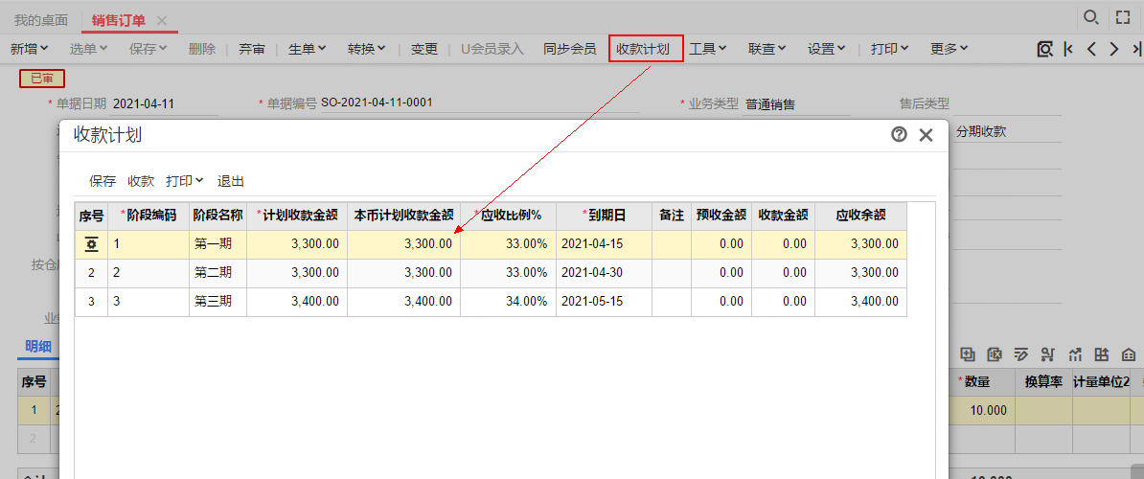Expand the 打印 dropdown in the dialog
1144x479 pixels.
185,181
